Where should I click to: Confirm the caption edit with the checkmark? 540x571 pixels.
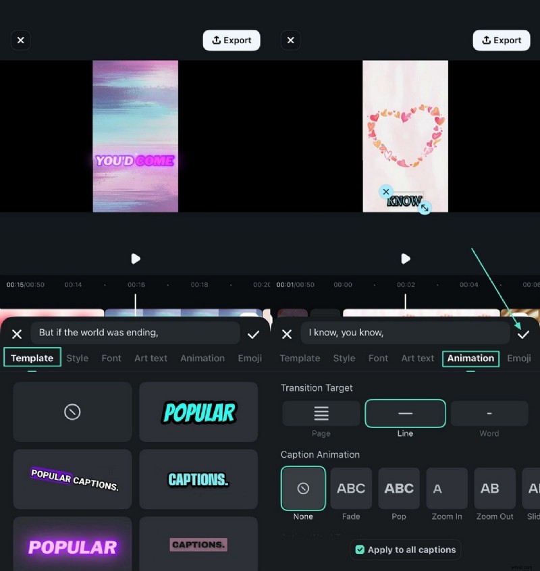[x=523, y=332]
